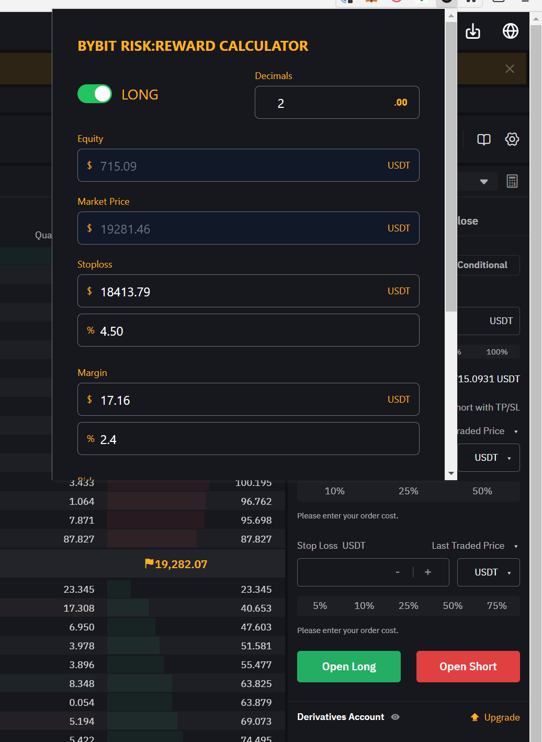
Task: Open the Stop Loss USDT unit dropdown
Action: click(489, 572)
